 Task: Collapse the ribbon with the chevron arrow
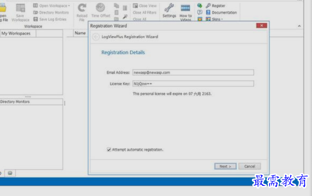point(299,26)
